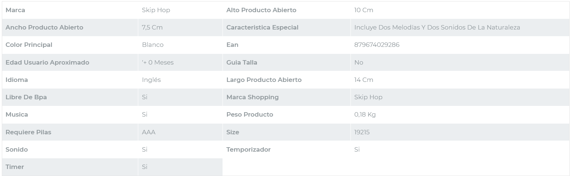Image resolution: width=570 pixels, height=176 pixels.
Task: Click the EAN number 879674029286
Action: click(x=377, y=45)
